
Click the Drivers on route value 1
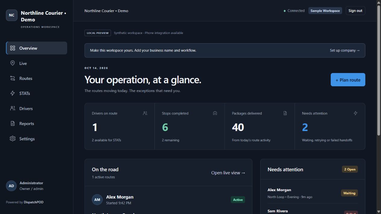click(95, 127)
